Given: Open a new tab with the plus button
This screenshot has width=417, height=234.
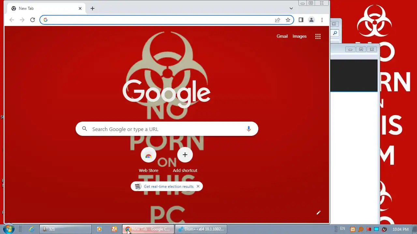Looking at the screenshot, I should tap(93, 8).
